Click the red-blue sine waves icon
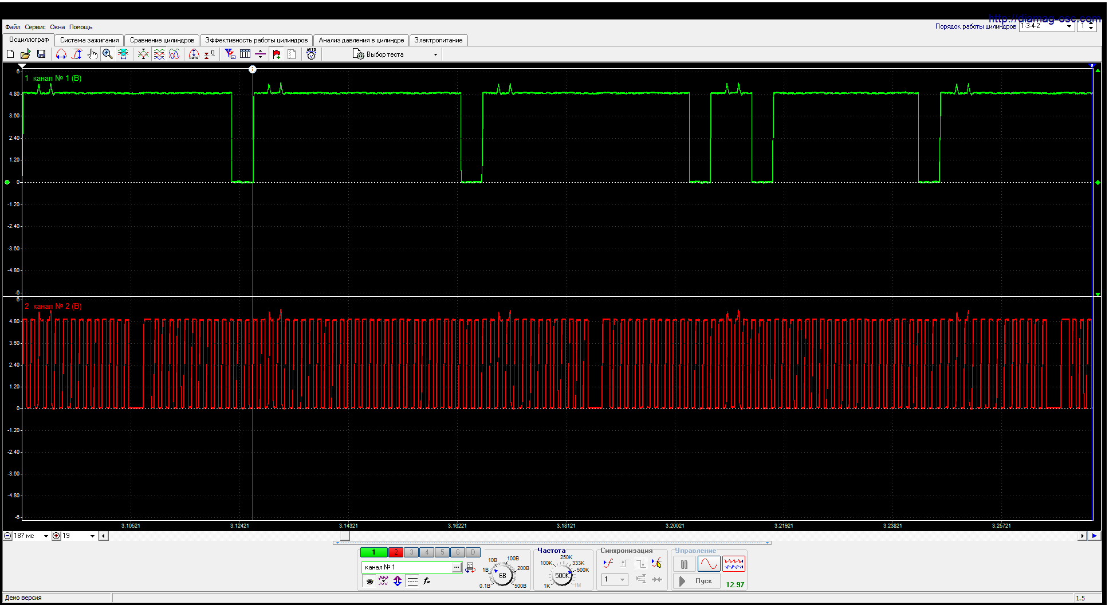 point(174,54)
